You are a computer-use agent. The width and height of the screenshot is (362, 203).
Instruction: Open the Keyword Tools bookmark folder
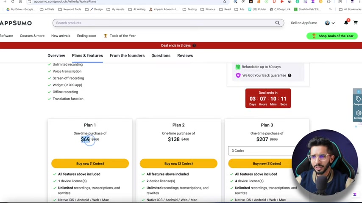(x=70, y=9)
